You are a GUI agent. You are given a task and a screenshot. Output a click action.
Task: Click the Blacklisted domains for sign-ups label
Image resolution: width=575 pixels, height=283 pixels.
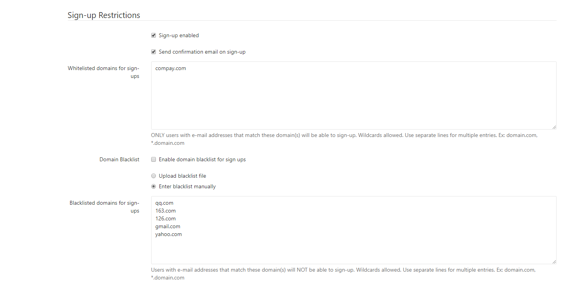104,207
